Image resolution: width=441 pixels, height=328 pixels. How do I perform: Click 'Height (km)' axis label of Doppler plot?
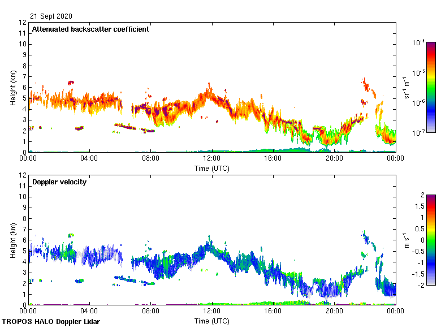pyautogui.click(x=13, y=240)
